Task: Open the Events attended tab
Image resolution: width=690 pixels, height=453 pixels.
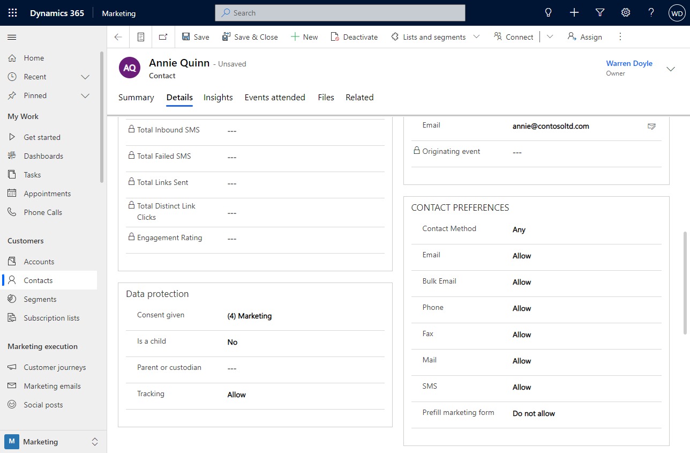Action: click(275, 98)
